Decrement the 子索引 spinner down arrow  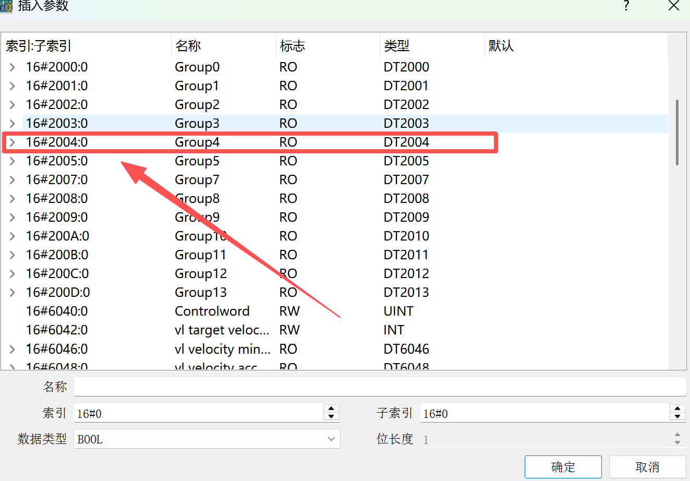[677, 417]
